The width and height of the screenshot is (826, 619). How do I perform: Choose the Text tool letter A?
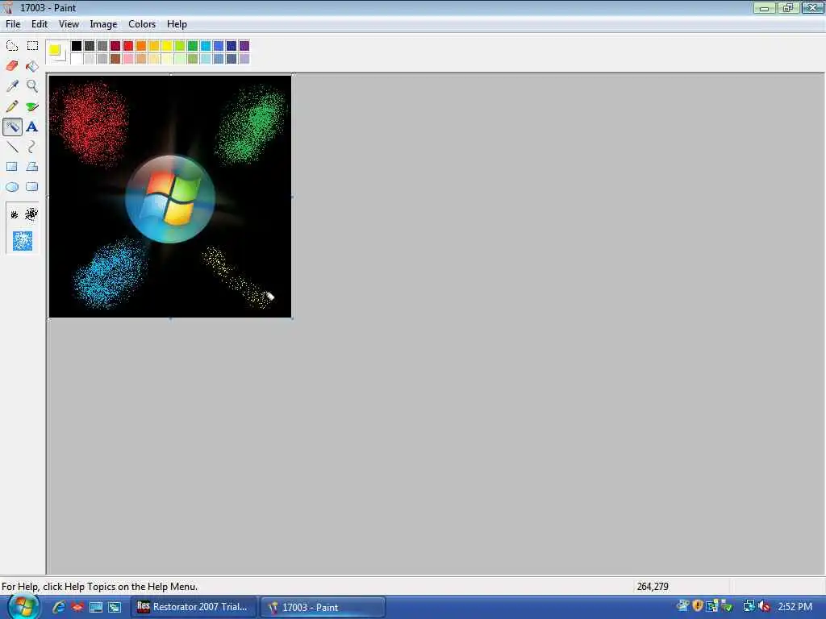[32, 127]
